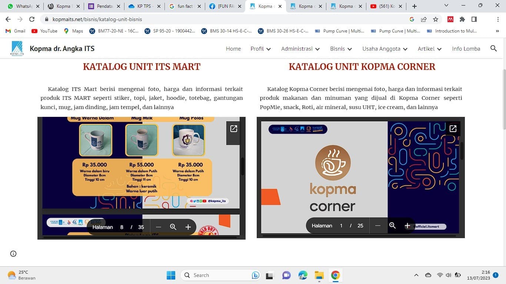The width and height of the screenshot is (506, 284).
Task: Open the Maps bookmark
Action: coord(73,31)
